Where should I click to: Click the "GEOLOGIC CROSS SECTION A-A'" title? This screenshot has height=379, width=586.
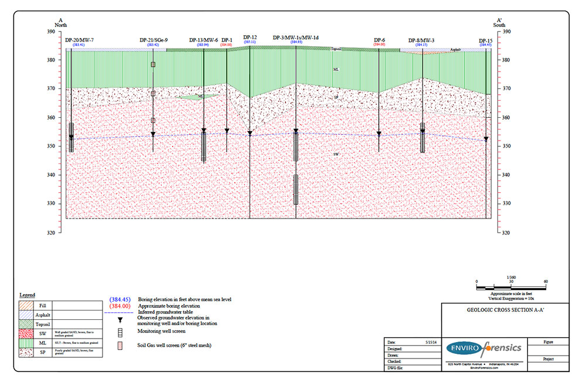coord(505,310)
